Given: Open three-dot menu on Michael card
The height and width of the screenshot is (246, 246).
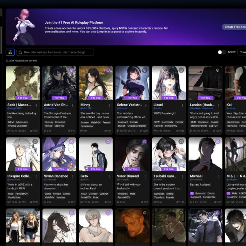Looking at the screenshot, I should click(x=219, y=177).
